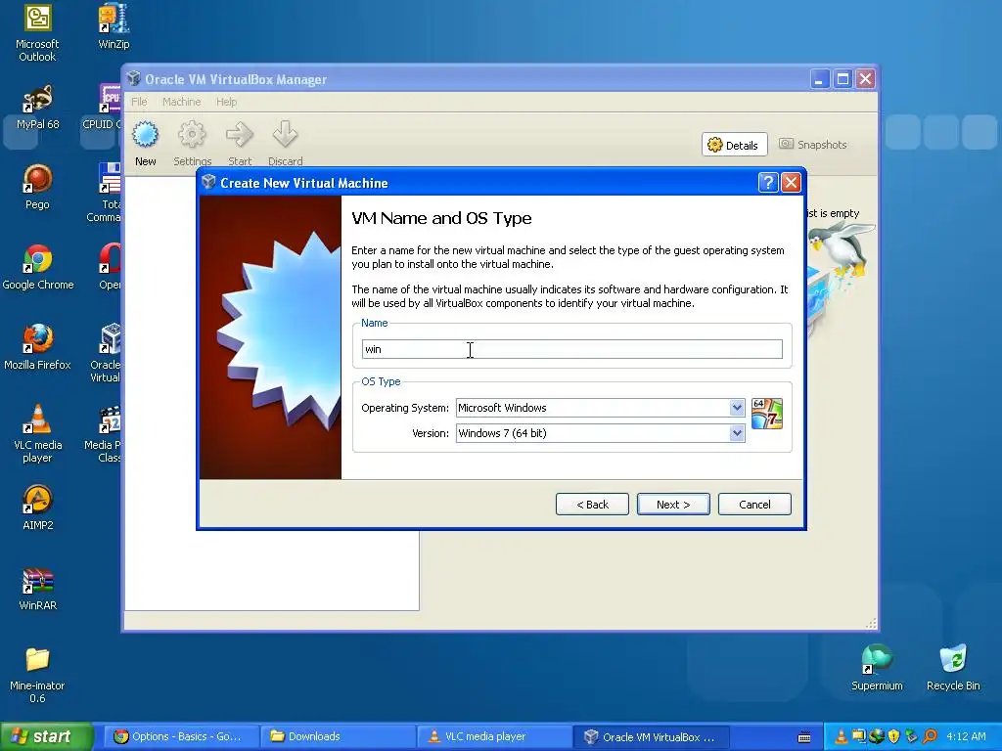Viewport: 1002px width, 751px height.
Task: Select the Media Player Classic desktop icon
Action: click(104, 433)
